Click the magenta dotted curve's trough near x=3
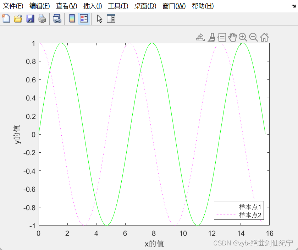Viewport: 298px width, 250px height. pyautogui.click(x=84, y=225)
